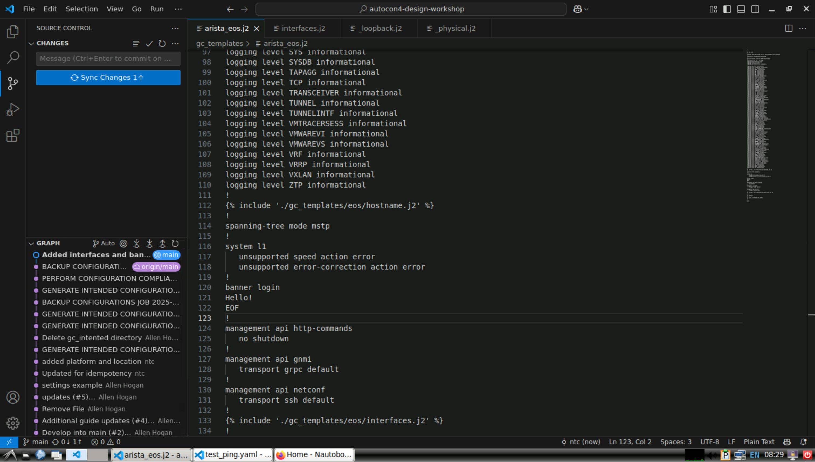The image size is (815, 462).
Task: Open the Manage gear icon
Action: point(13,423)
